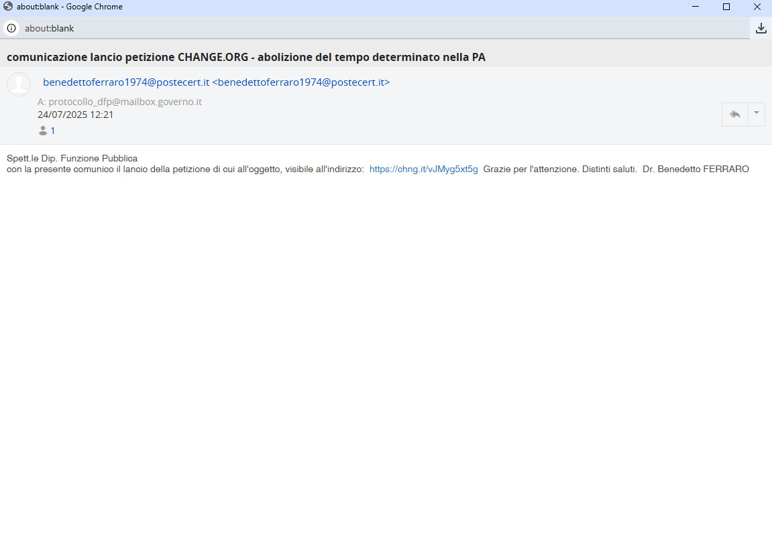Viewport: 772px width, 554px height.
Task: Close the about:blank Chrome window
Action: (757, 7)
